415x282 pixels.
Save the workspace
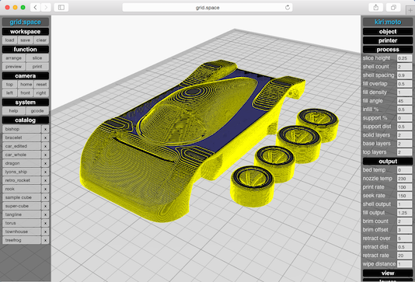coord(25,40)
